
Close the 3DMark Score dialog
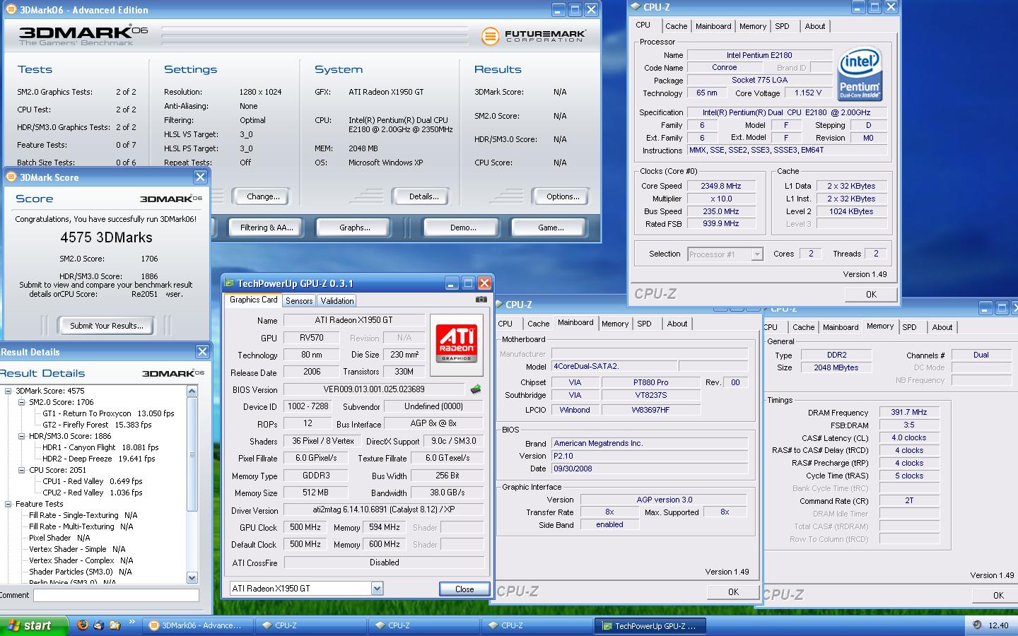[x=200, y=177]
